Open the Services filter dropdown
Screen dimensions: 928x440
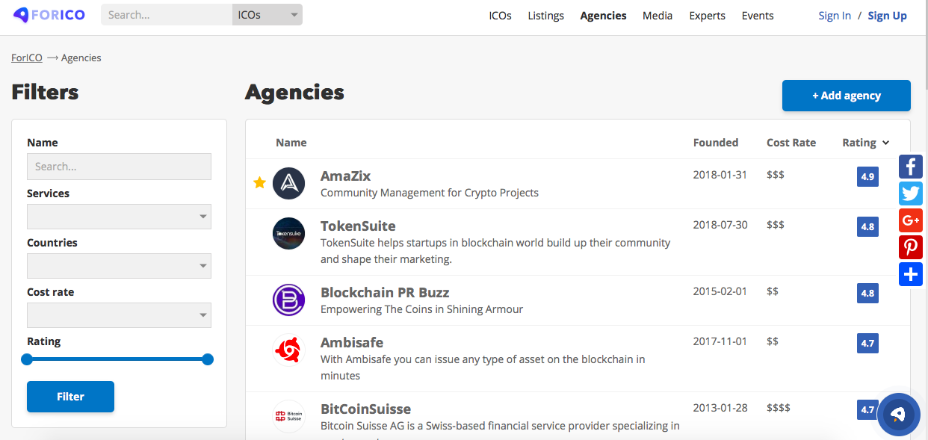coord(119,217)
